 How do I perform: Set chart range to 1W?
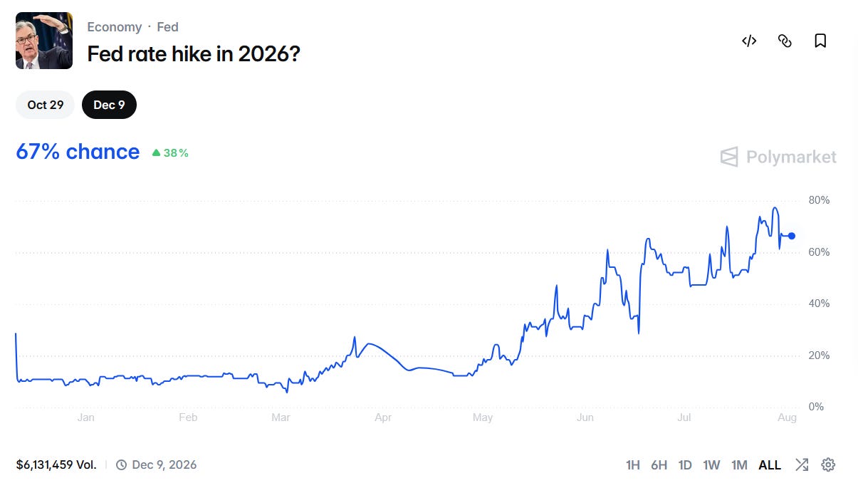click(711, 465)
